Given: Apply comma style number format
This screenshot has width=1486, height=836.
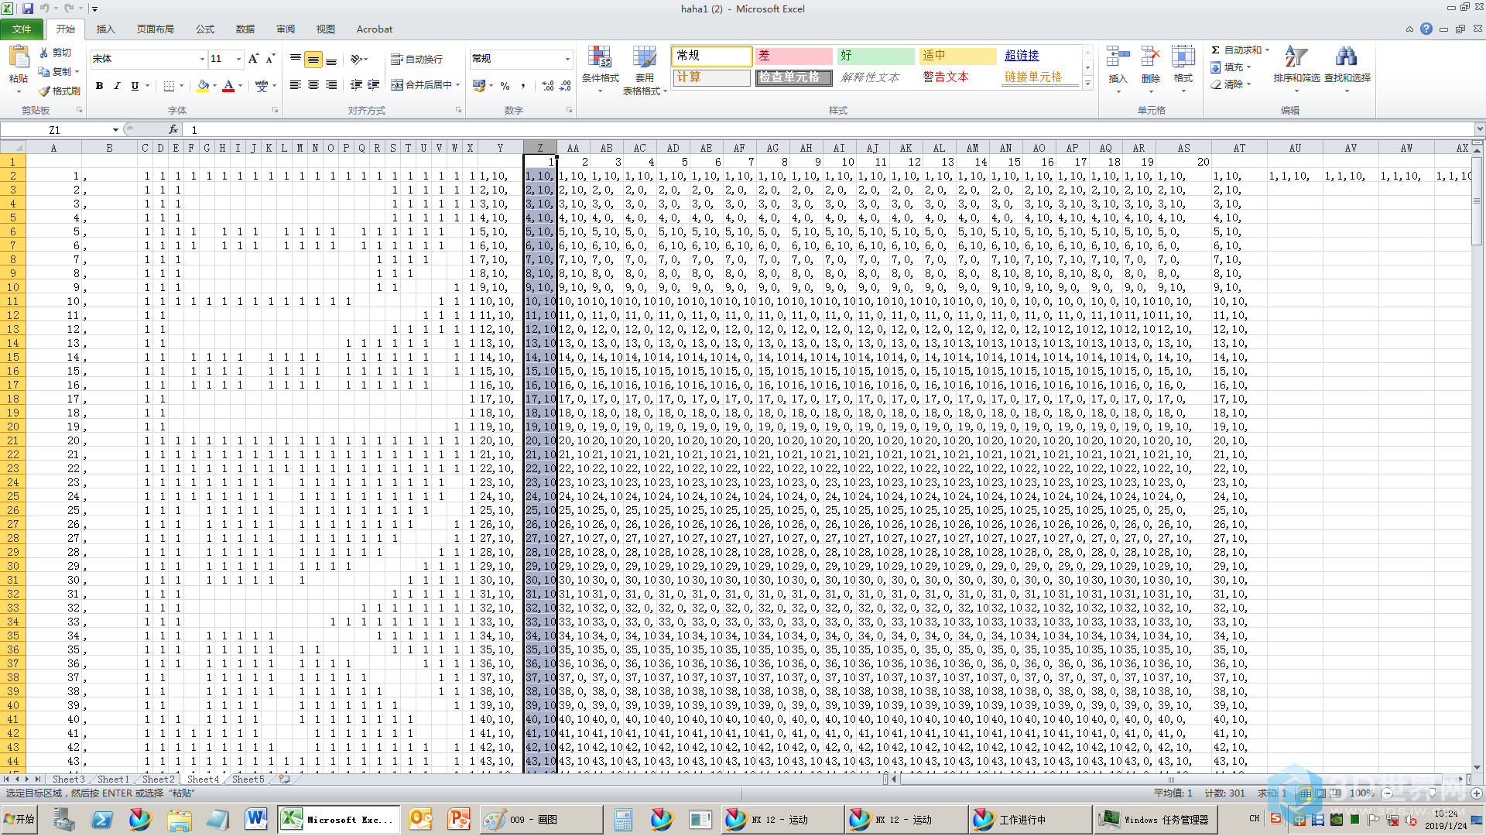Looking at the screenshot, I should pos(523,86).
